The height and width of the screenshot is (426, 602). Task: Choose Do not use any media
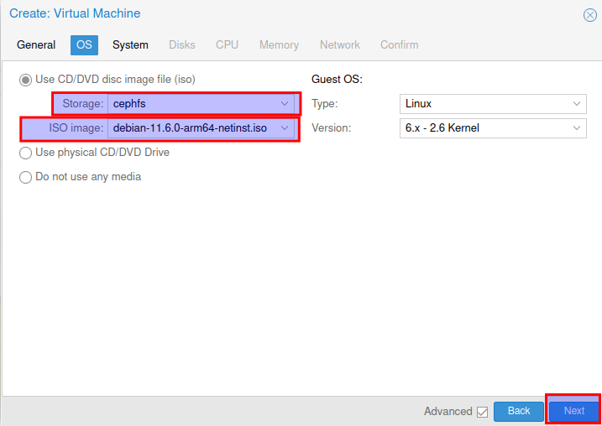click(x=26, y=177)
